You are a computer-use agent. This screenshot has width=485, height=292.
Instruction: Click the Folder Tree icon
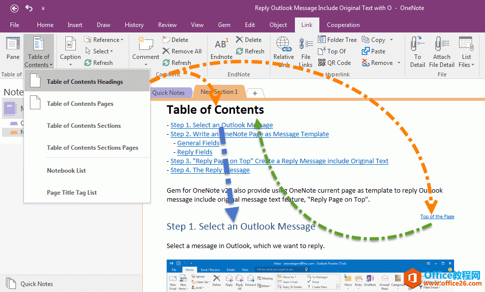click(321, 40)
